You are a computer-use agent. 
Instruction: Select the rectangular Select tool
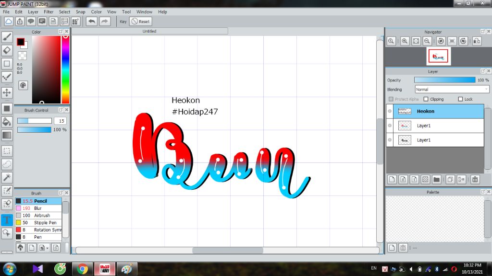(7, 151)
